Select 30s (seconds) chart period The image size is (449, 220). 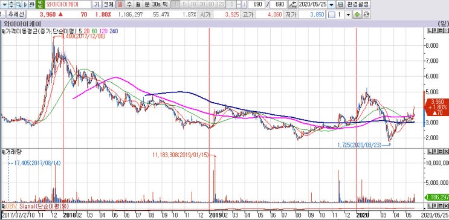pyautogui.click(x=157, y=4)
